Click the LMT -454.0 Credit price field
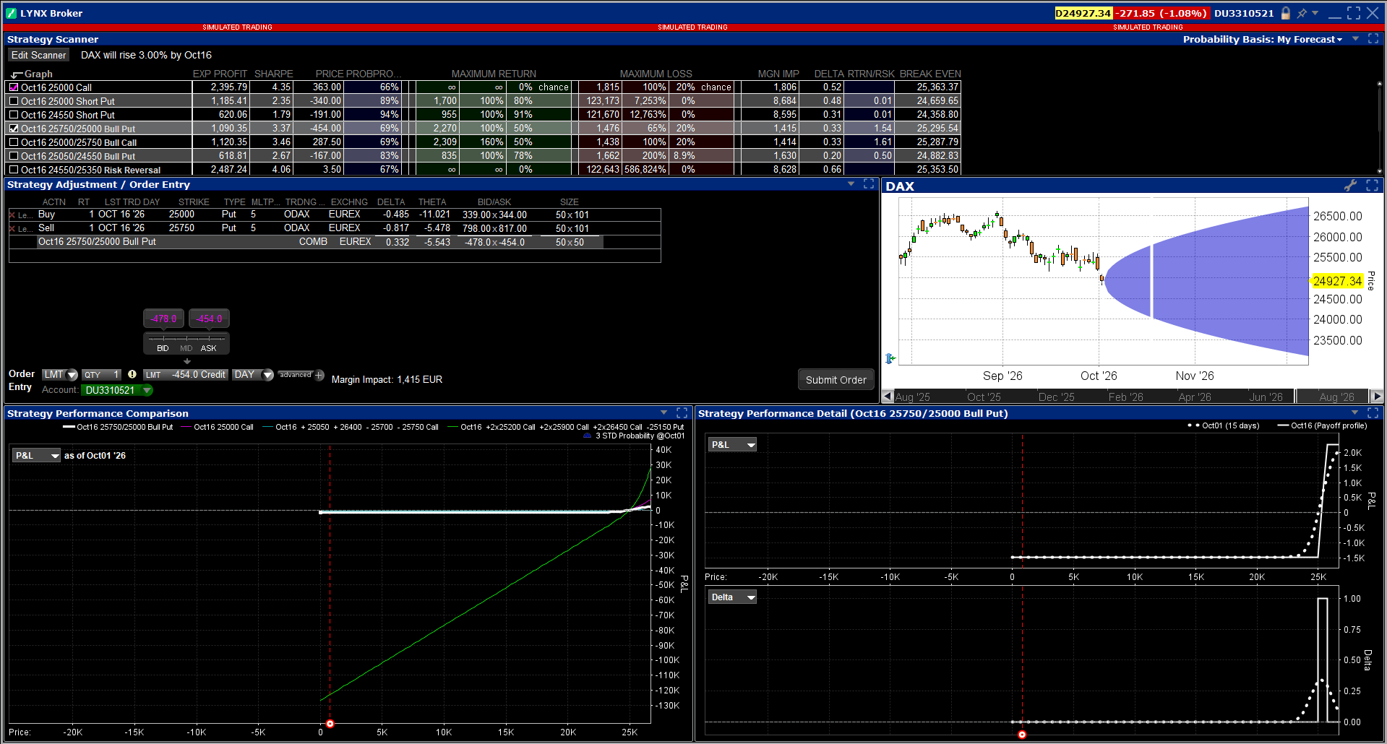 (186, 375)
